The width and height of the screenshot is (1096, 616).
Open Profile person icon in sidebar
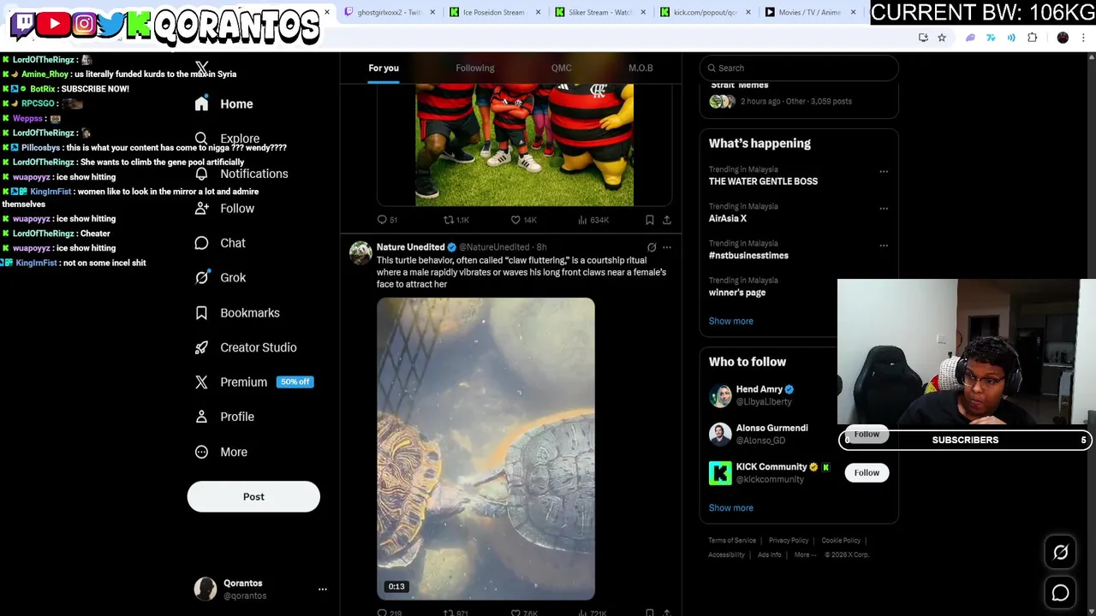pos(201,417)
